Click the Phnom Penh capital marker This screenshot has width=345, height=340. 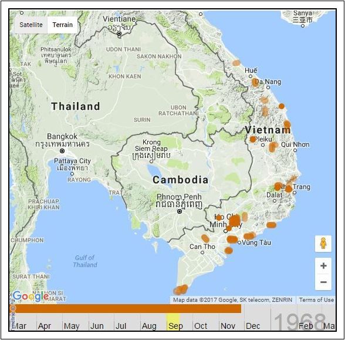coord(180,211)
